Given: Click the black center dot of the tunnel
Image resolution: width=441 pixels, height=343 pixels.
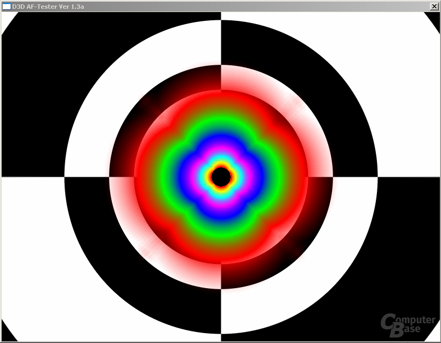Looking at the screenshot, I should [221, 177].
